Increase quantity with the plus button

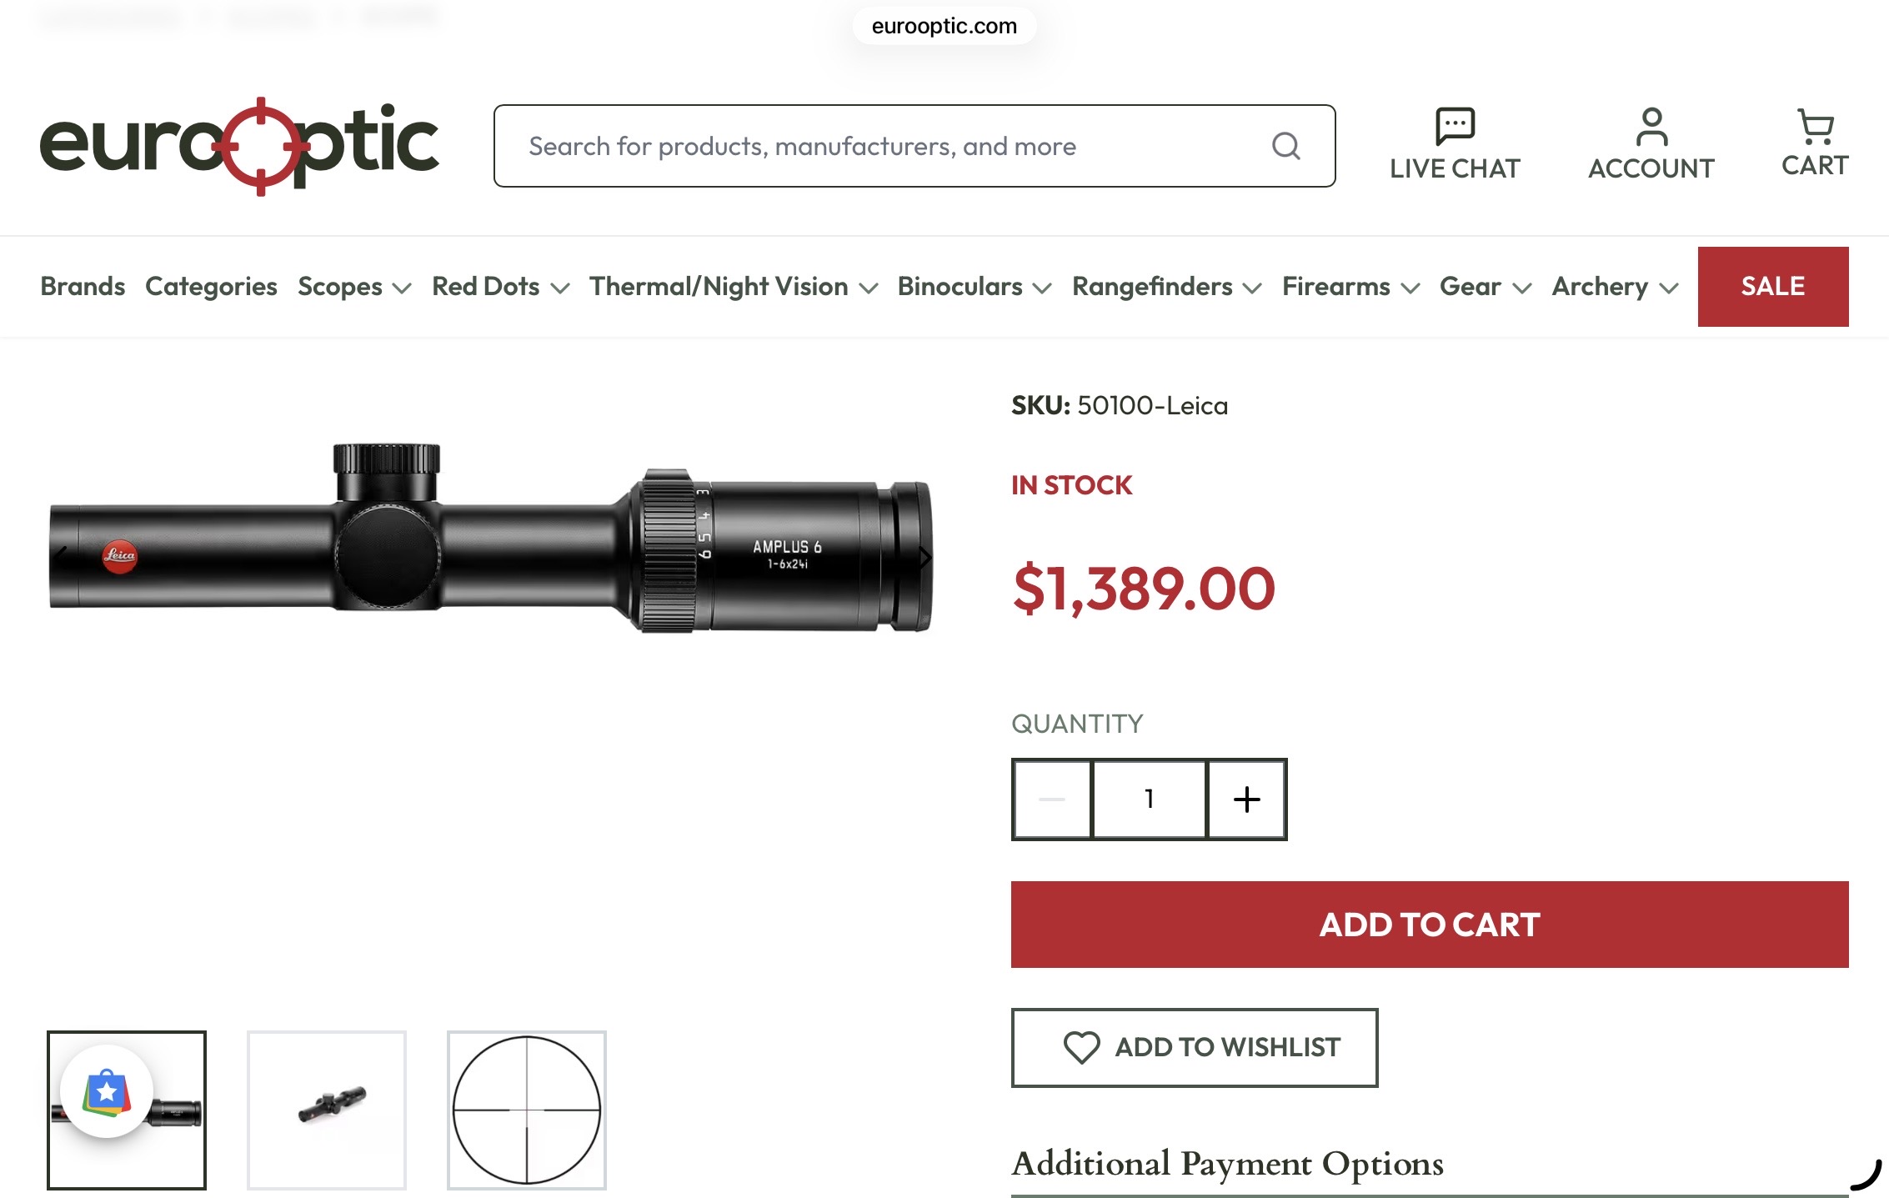1246,799
